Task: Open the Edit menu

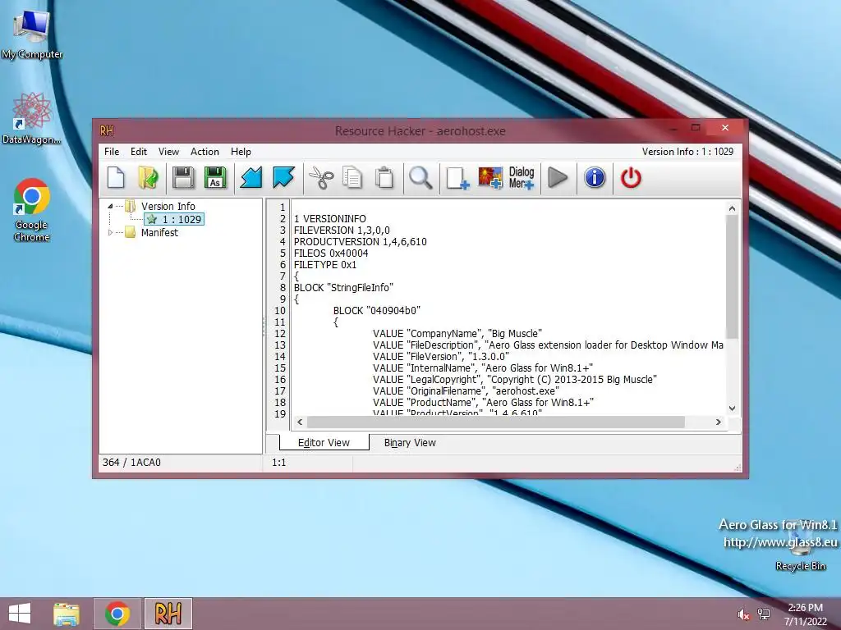Action: click(x=138, y=152)
